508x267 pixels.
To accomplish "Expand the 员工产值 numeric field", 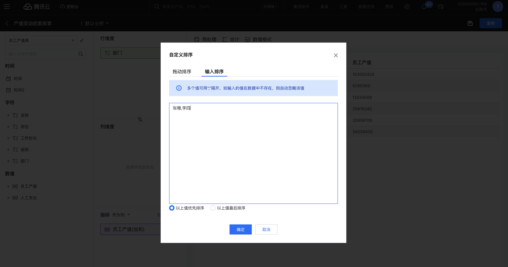I will point(8,186).
